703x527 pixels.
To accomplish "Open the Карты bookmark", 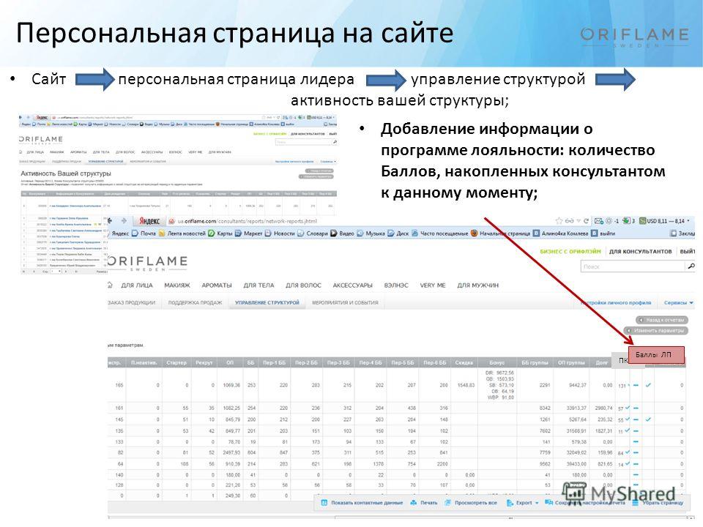I will coord(220,233).
